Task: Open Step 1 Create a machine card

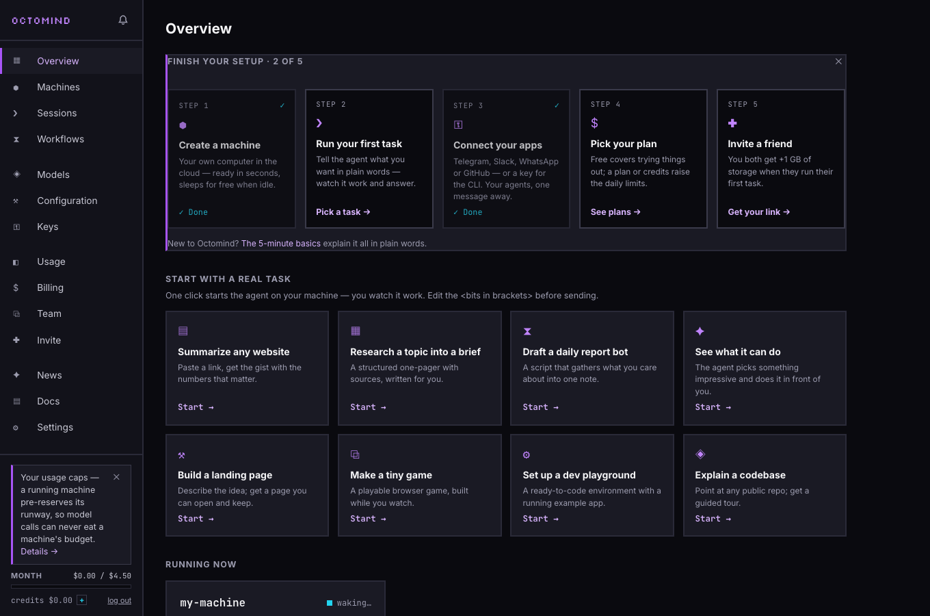Action: click(x=232, y=159)
